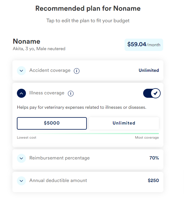
Task: Click the Accident coverage info icon
Action: tap(77, 71)
